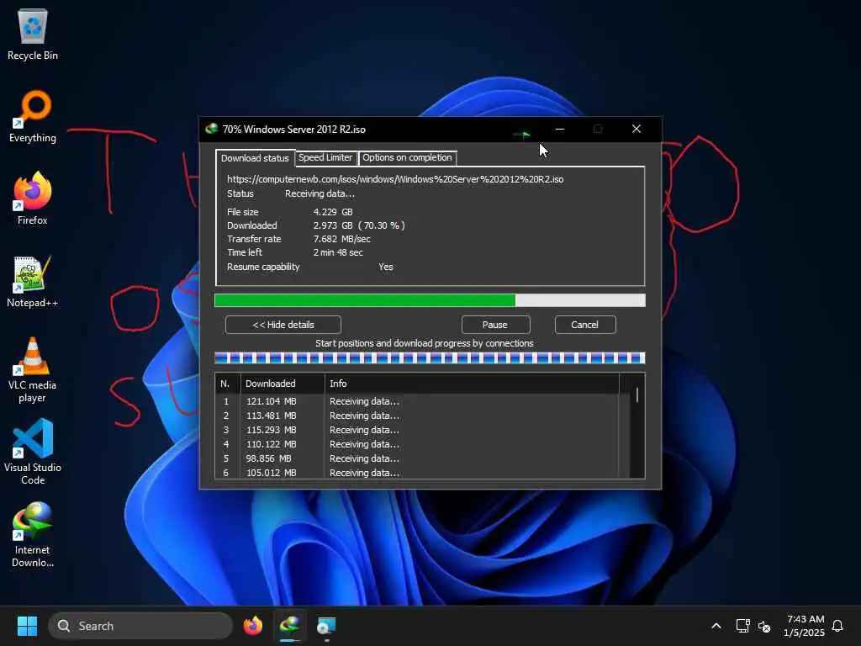Image resolution: width=861 pixels, height=646 pixels.
Task: Click the N. column header
Action: 227,384
